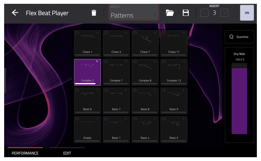Activate the Empty pad 1
Viewport: 261px width, 161px height.
point(87,129)
